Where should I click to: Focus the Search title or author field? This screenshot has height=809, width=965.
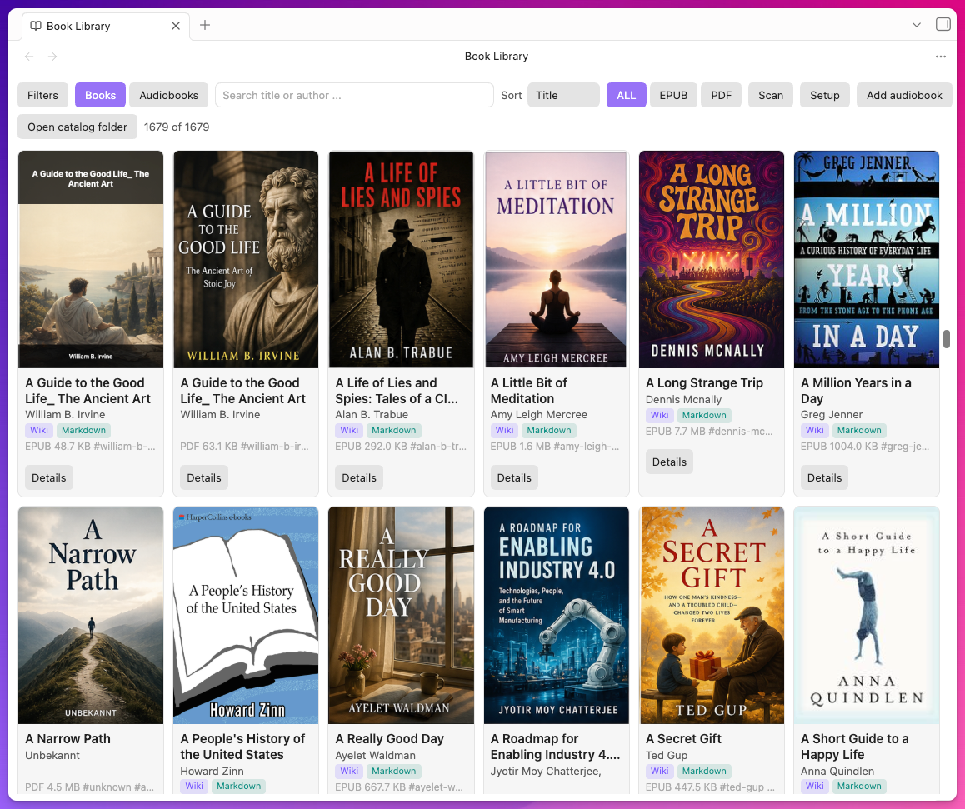(354, 95)
